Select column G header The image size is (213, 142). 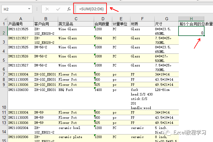[x=166, y=19]
